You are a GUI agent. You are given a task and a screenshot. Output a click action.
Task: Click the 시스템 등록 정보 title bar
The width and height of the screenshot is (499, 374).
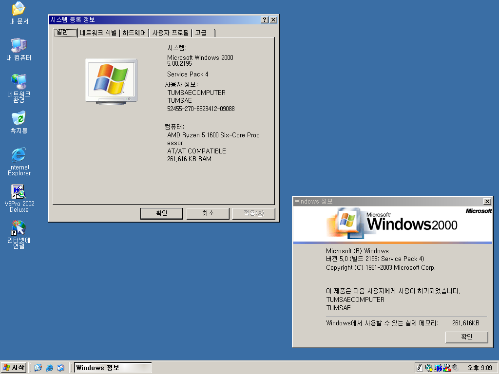[x=154, y=19]
